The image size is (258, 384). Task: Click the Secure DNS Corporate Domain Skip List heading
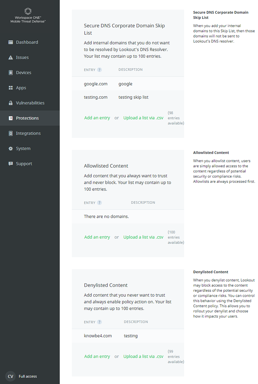click(x=124, y=29)
